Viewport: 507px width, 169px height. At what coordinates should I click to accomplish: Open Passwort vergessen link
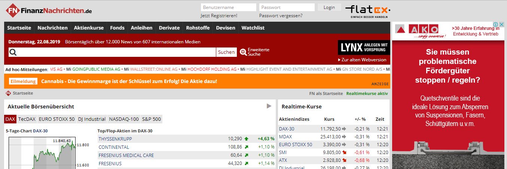pyautogui.click(x=281, y=16)
